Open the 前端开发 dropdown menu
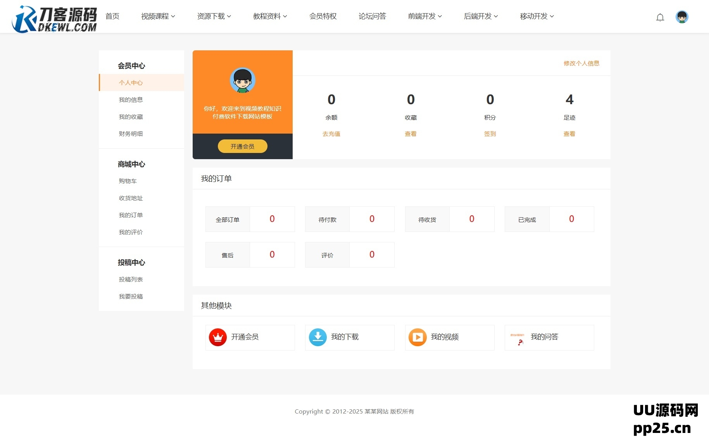The width and height of the screenshot is (709, 443). coord(424,16)
